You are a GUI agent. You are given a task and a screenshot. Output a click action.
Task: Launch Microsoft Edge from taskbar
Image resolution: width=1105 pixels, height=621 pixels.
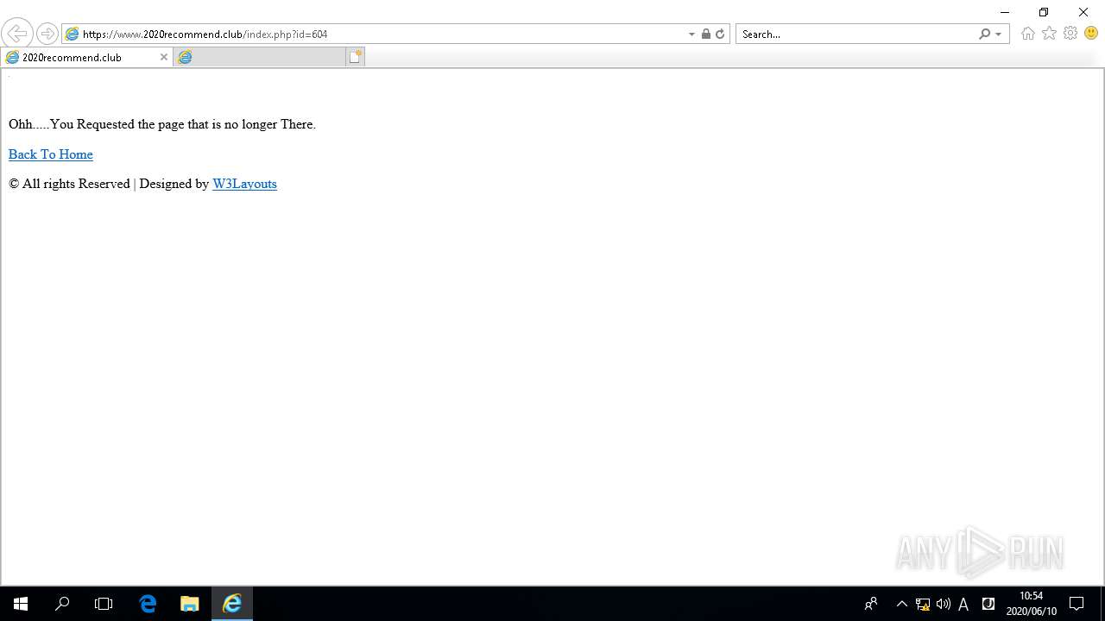click(x=148, y=604)
